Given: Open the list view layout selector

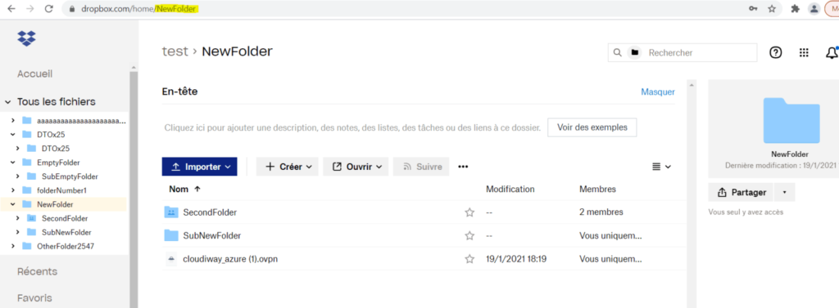Looking at the screenshot, I should (661, 167).
